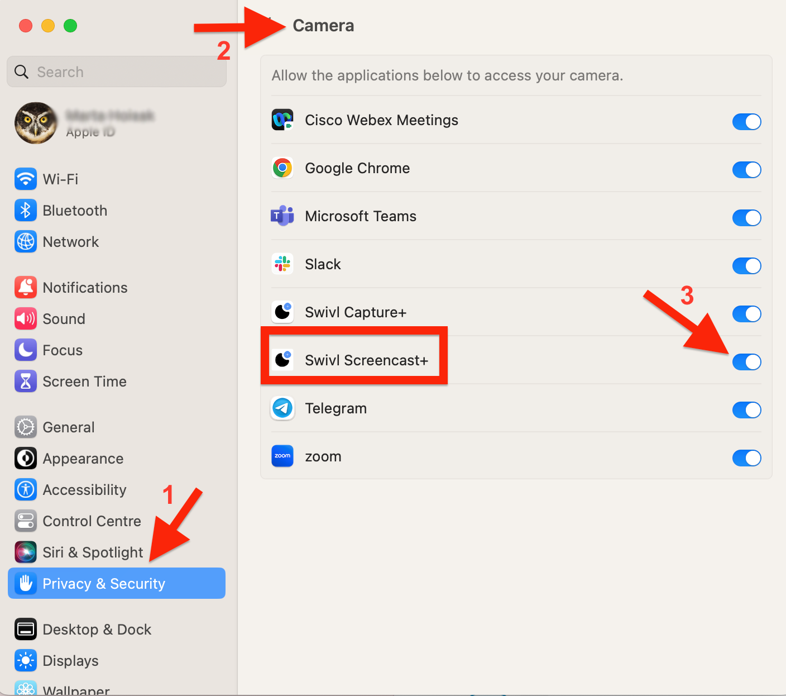Select Focus label in sidebar
786x696 pixels.
[63, 350]
